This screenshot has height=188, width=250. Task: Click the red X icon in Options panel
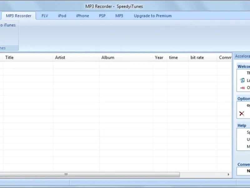(242, 114)
